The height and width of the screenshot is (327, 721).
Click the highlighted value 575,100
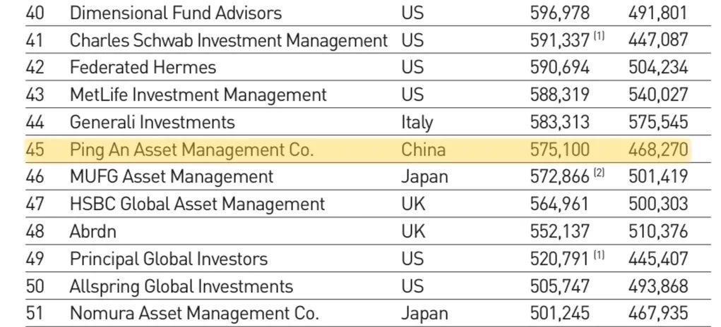point(559,150)
